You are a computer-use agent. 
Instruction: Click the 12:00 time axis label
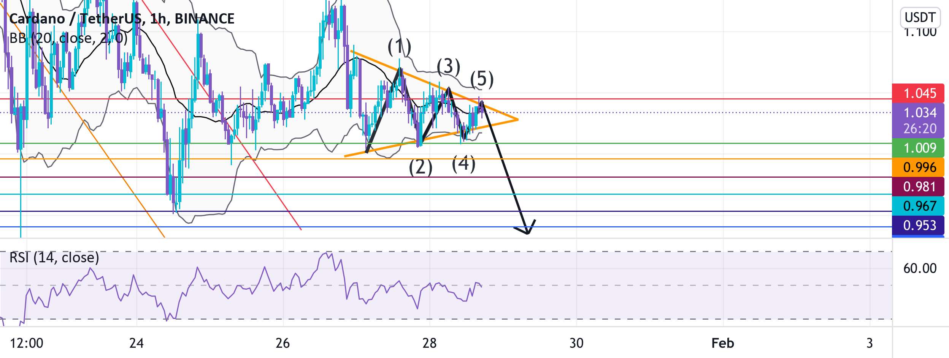point(27,343)
